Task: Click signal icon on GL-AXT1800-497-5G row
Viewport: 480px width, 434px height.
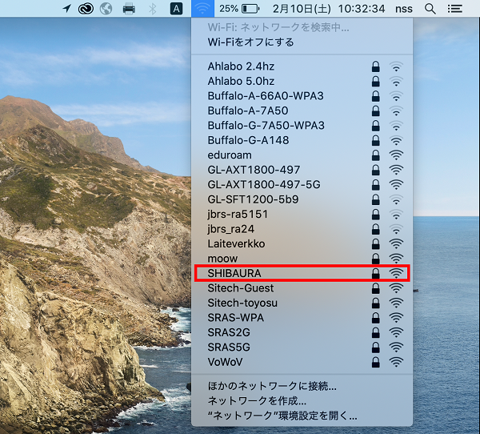Action: point(396,184)
